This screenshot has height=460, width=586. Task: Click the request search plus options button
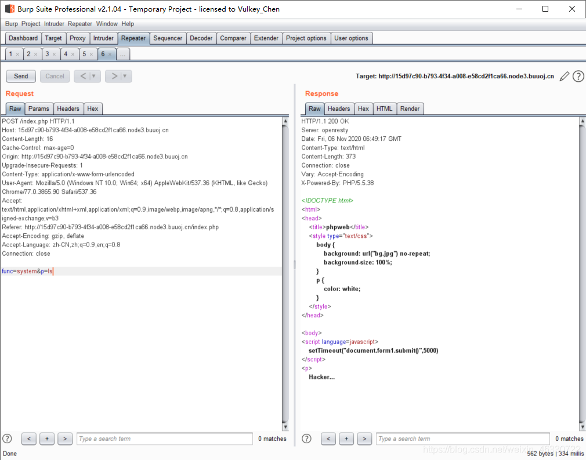point(47,439)
